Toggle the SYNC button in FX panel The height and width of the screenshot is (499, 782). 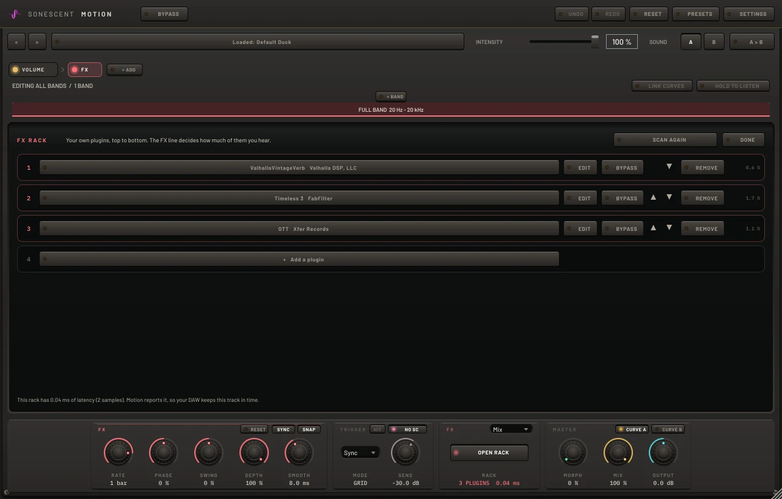[x=283, y=429]
